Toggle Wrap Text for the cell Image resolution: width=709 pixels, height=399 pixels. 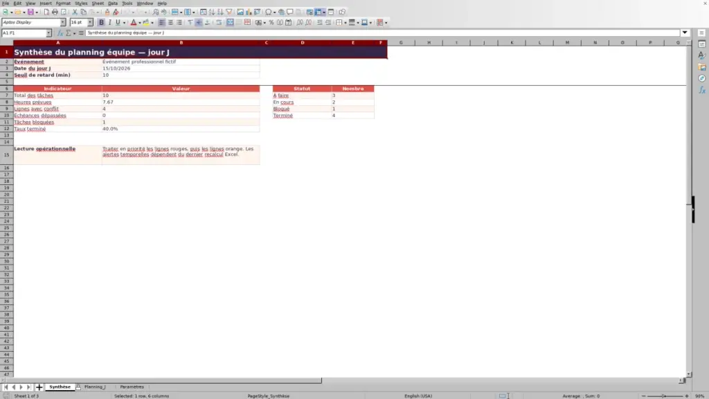[219, 23]
